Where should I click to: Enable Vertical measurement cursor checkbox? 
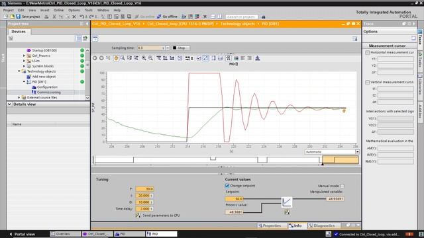click(x=368, y=82)
